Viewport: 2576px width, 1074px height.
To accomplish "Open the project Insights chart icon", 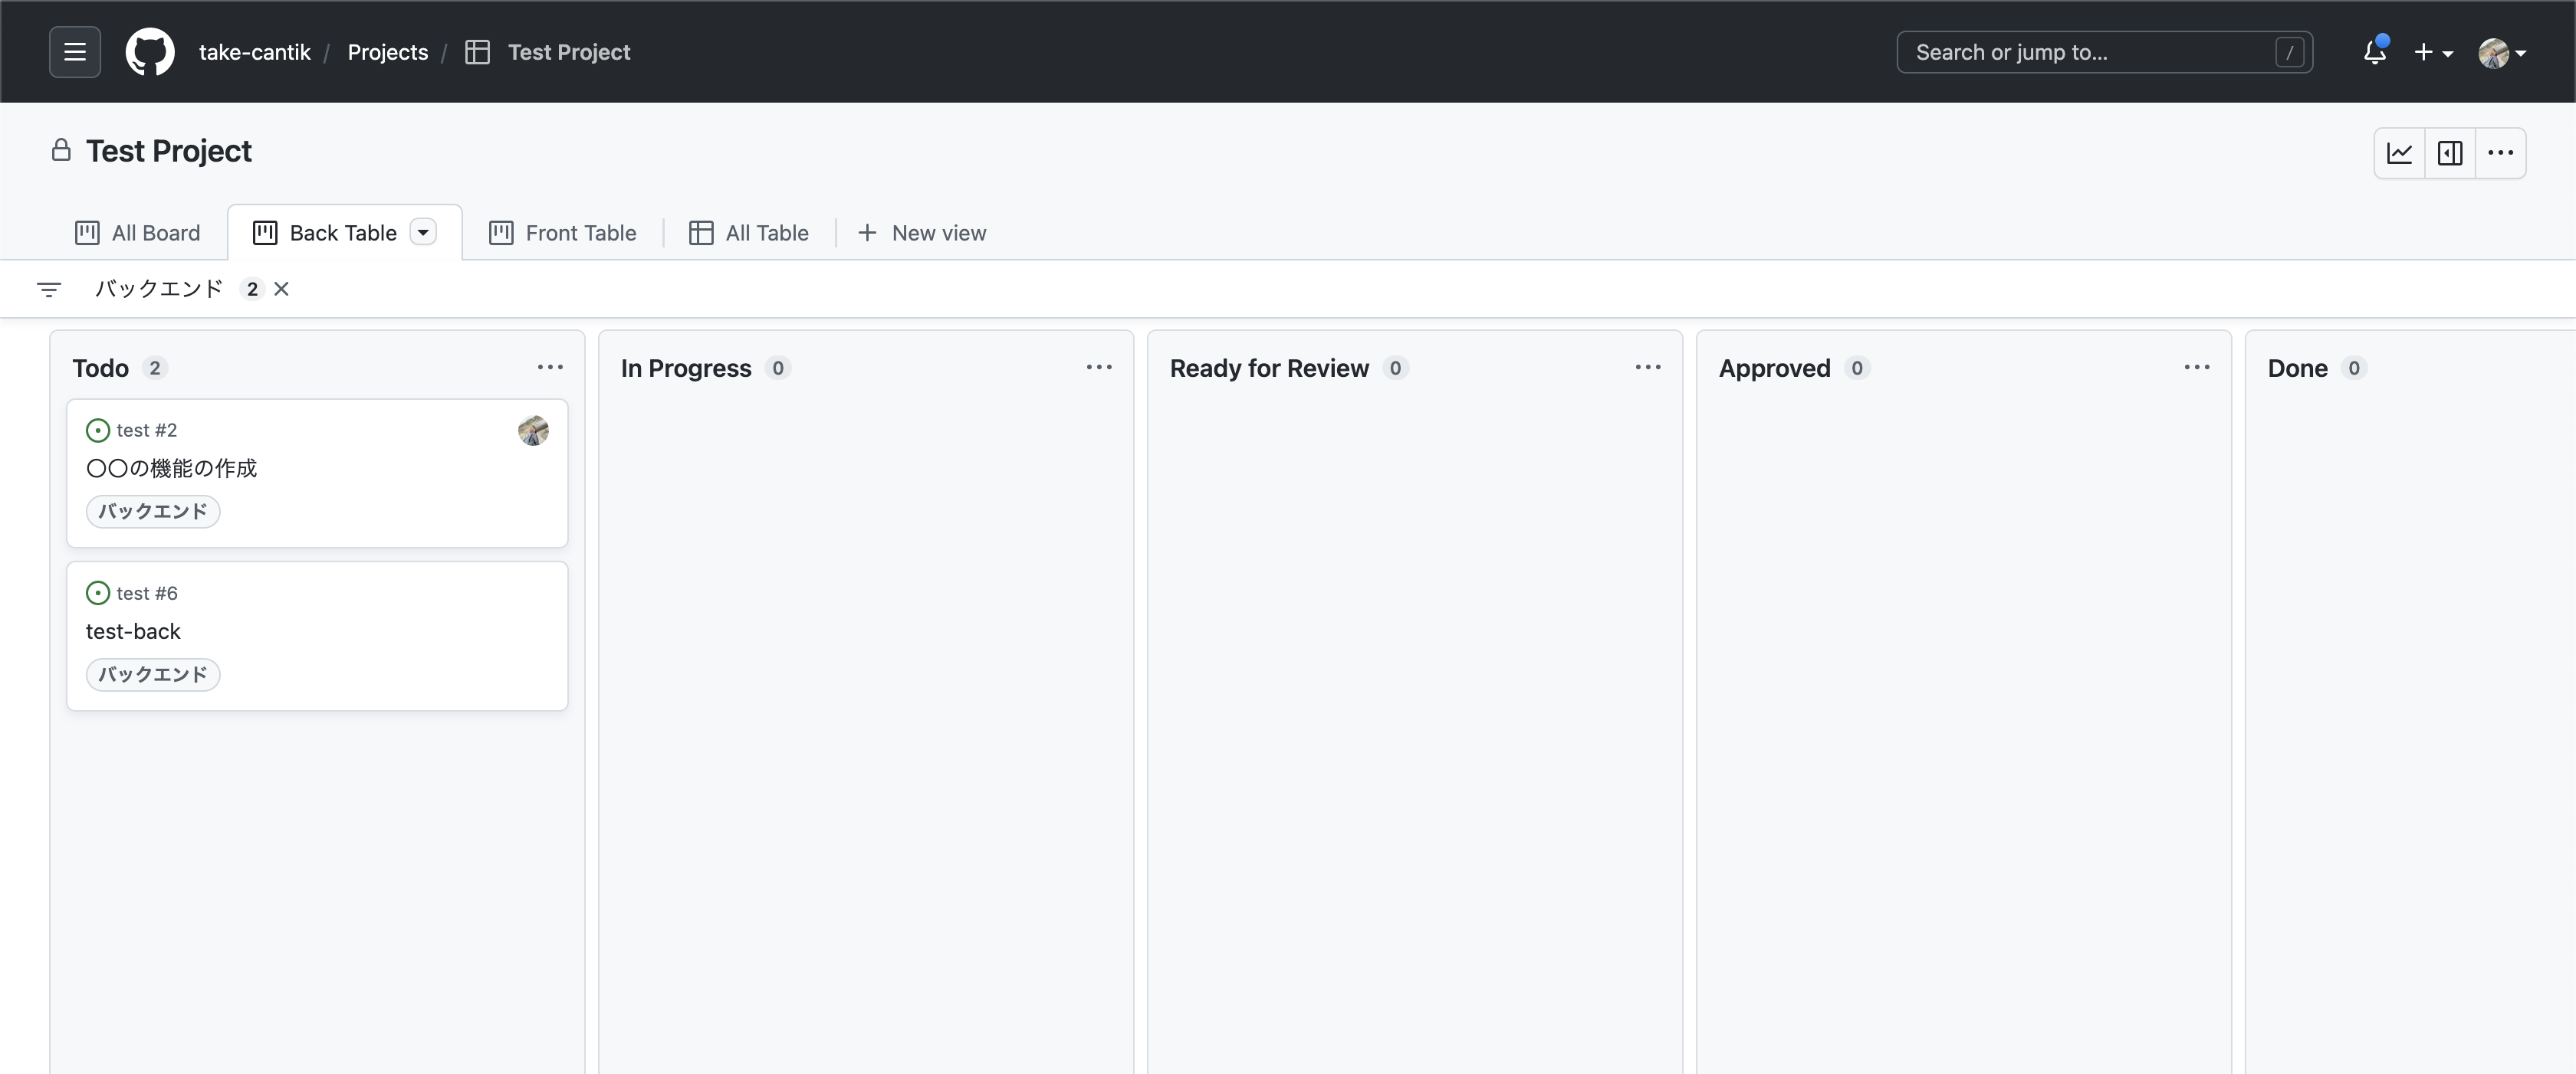I will click(2399, 153).
